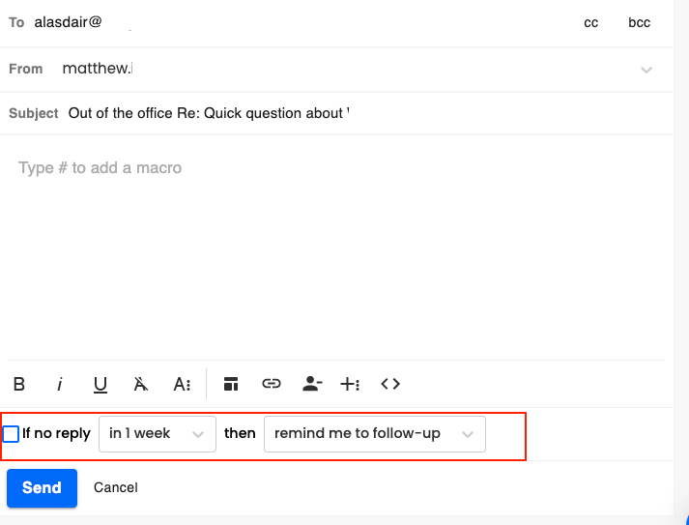Expand the From address chevron
The height and width of the screenshot is (525, 689).
coord(646,70)
